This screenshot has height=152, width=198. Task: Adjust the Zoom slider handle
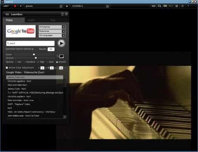click(x=34, y=54)
